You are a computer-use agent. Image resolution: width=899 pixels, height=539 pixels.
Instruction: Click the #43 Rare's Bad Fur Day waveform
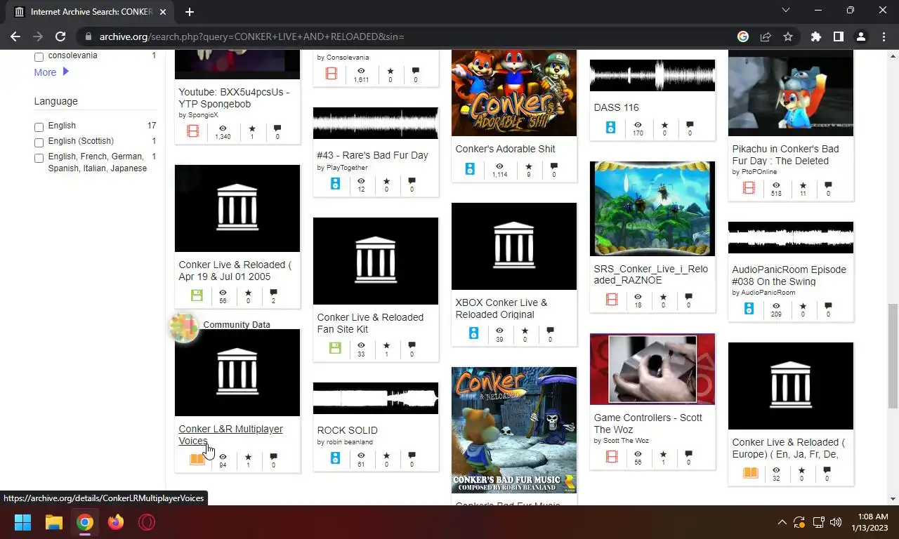tap(375, 123)
